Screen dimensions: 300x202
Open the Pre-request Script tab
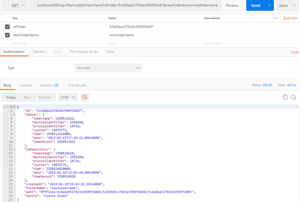(84, 51)
